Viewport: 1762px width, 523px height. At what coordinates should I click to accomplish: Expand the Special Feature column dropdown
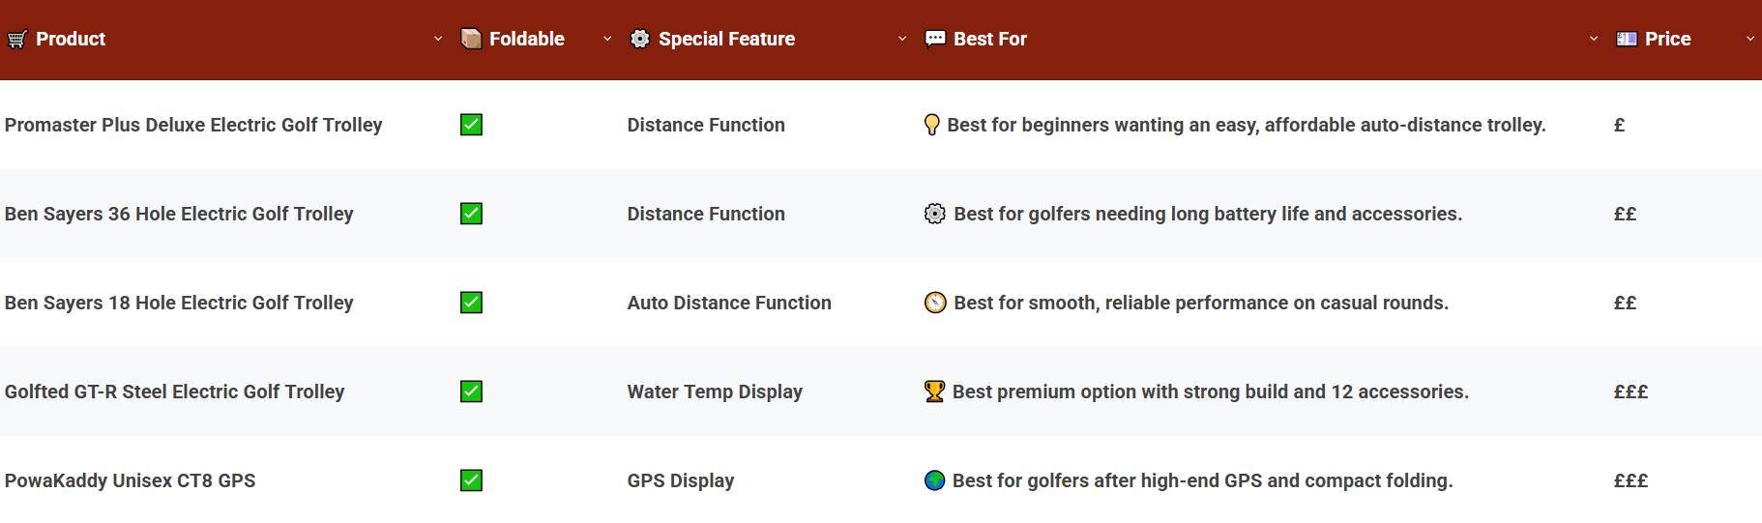902,39
